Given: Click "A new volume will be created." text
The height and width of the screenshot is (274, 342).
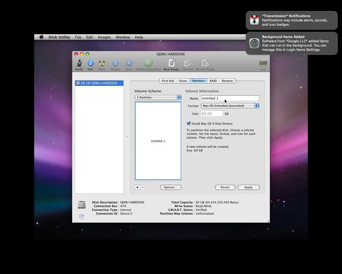Looking at the screenshot, I should click(x=208, y=147).
